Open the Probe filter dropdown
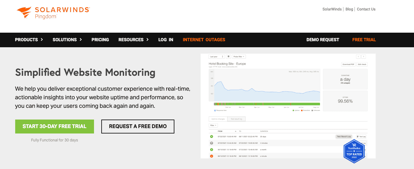Image resolution: width=414 pixels, height=169 pixels. pos(239,56)
